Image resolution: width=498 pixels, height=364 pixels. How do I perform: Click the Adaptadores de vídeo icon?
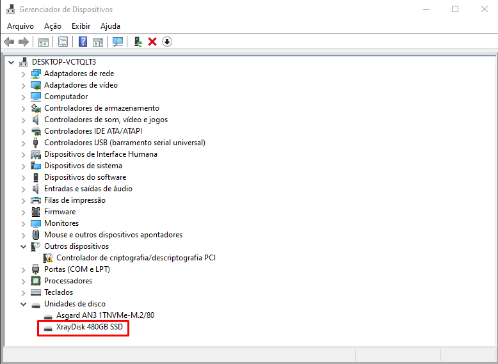tap(36, 85)
